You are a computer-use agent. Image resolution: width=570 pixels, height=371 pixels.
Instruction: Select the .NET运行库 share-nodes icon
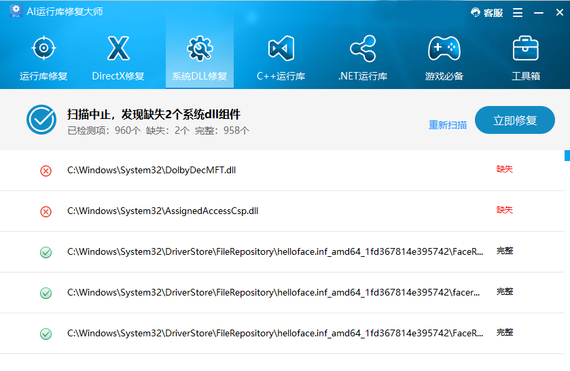(363, 48)
